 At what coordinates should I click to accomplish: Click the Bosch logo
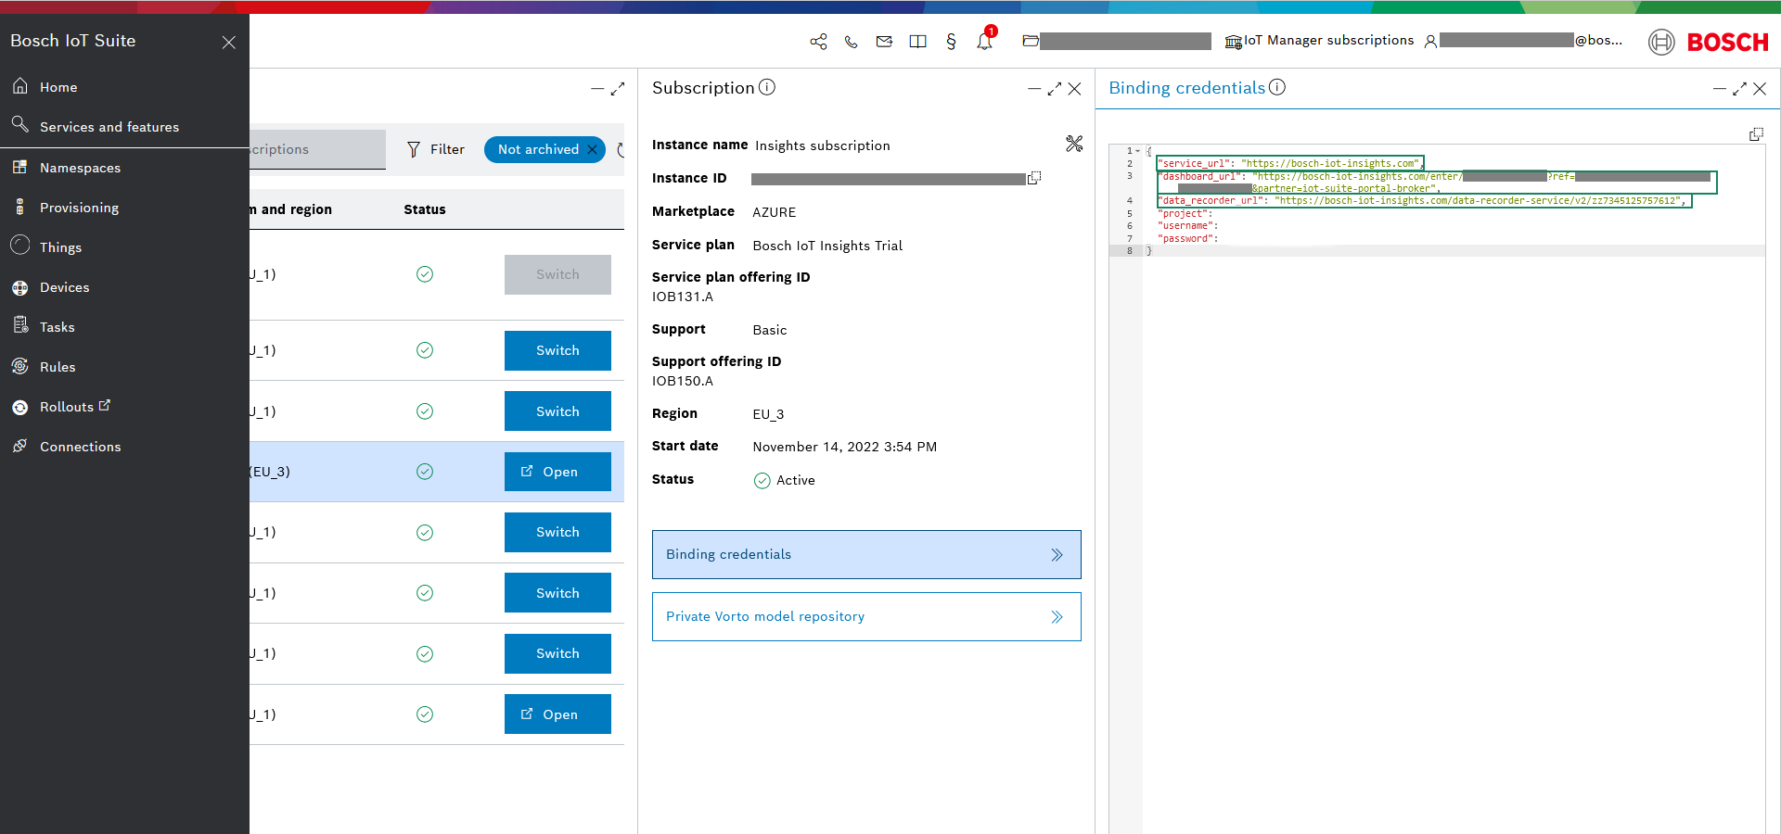(x=1709, y=42)
